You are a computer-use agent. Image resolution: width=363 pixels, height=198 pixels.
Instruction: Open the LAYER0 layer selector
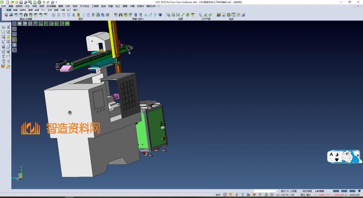coord(320,191)
